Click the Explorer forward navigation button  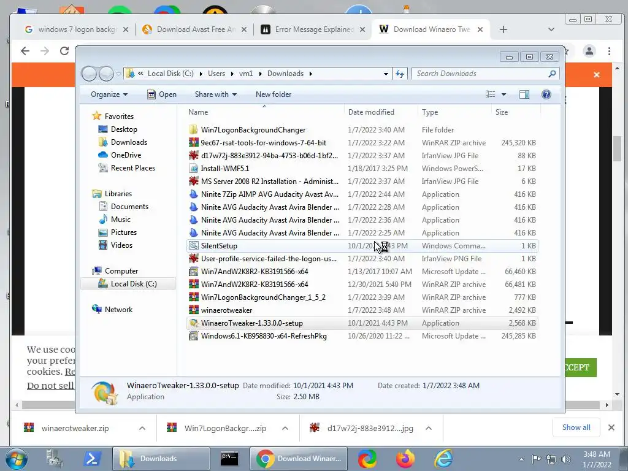click(106, 74)
